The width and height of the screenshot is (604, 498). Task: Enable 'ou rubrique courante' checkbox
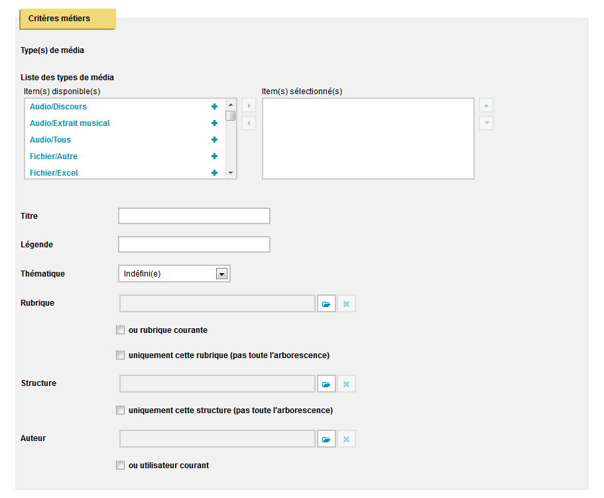pyautogui.click(x=120, y=330)
